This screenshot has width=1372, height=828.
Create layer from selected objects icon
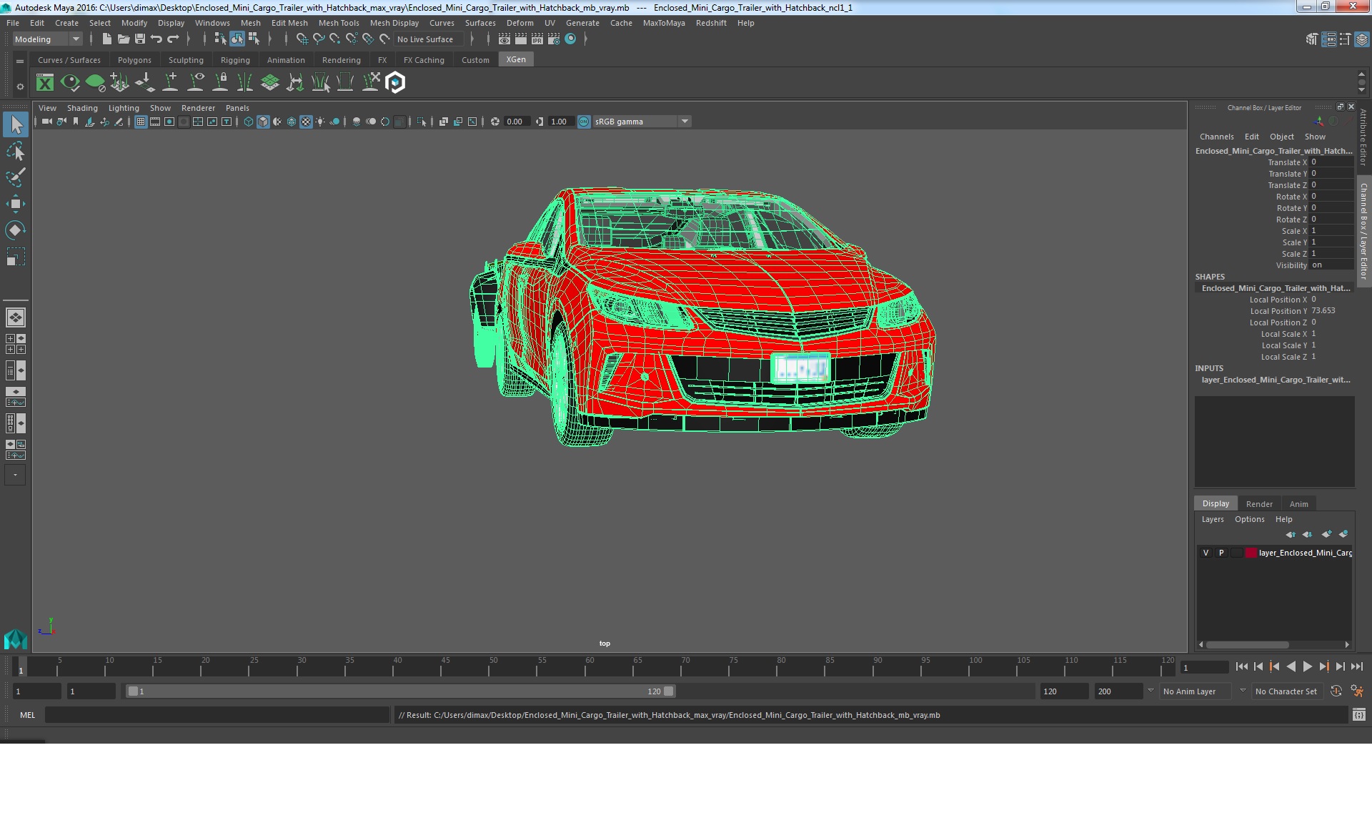[1343, 534]
